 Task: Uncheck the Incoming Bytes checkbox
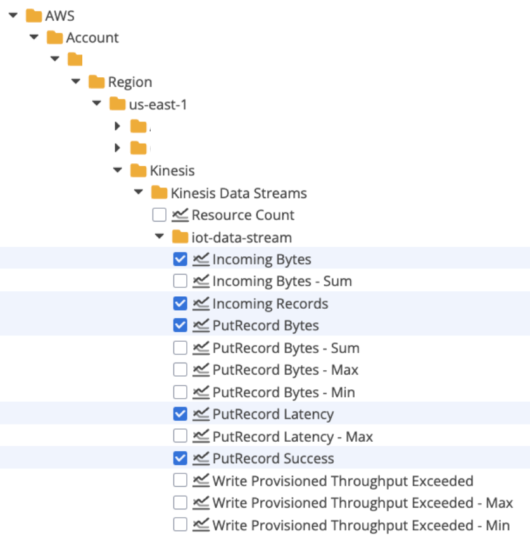[x=180, y=259]
